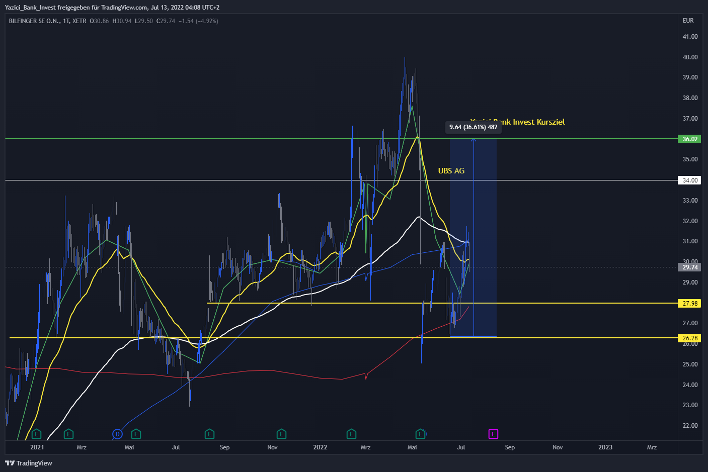708x472 pixels.
Task: Click the earnings E marker right beside the D marker
Action: pos(135,434)
